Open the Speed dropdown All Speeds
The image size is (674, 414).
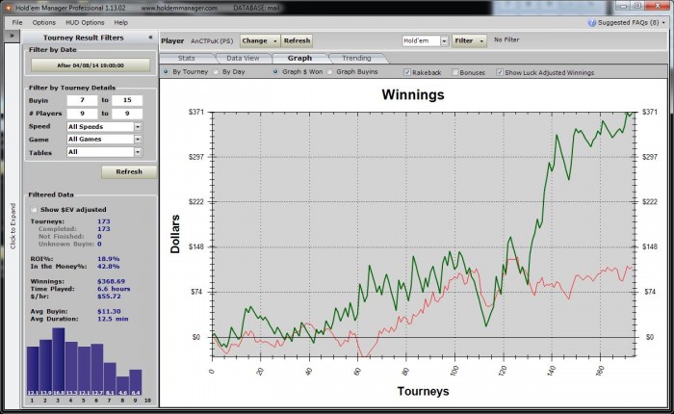104,127
